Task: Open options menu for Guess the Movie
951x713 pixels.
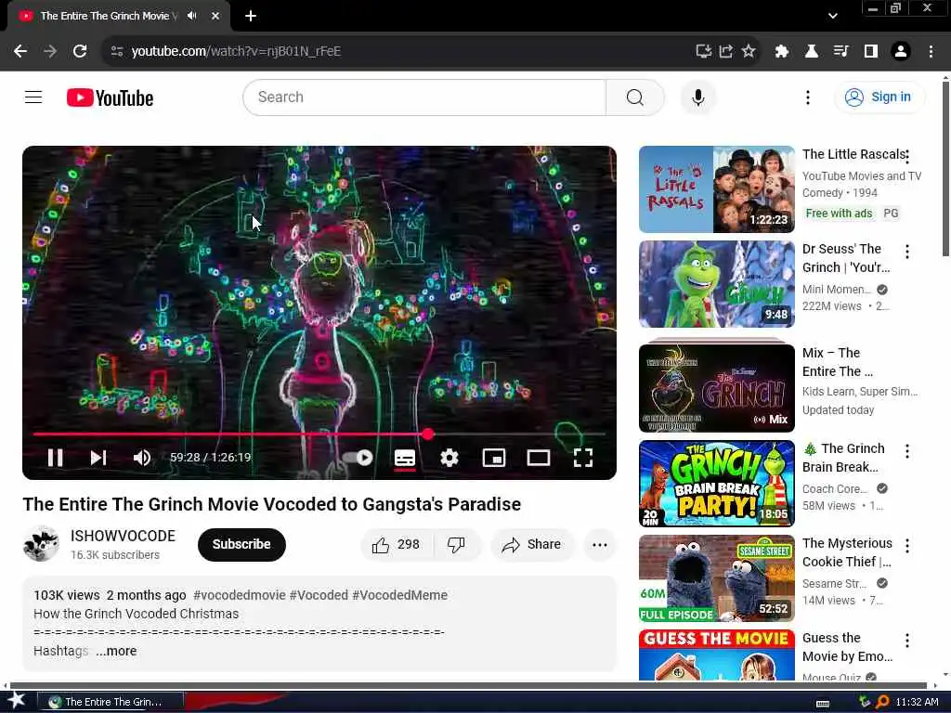Action: [x=907, y=641]
